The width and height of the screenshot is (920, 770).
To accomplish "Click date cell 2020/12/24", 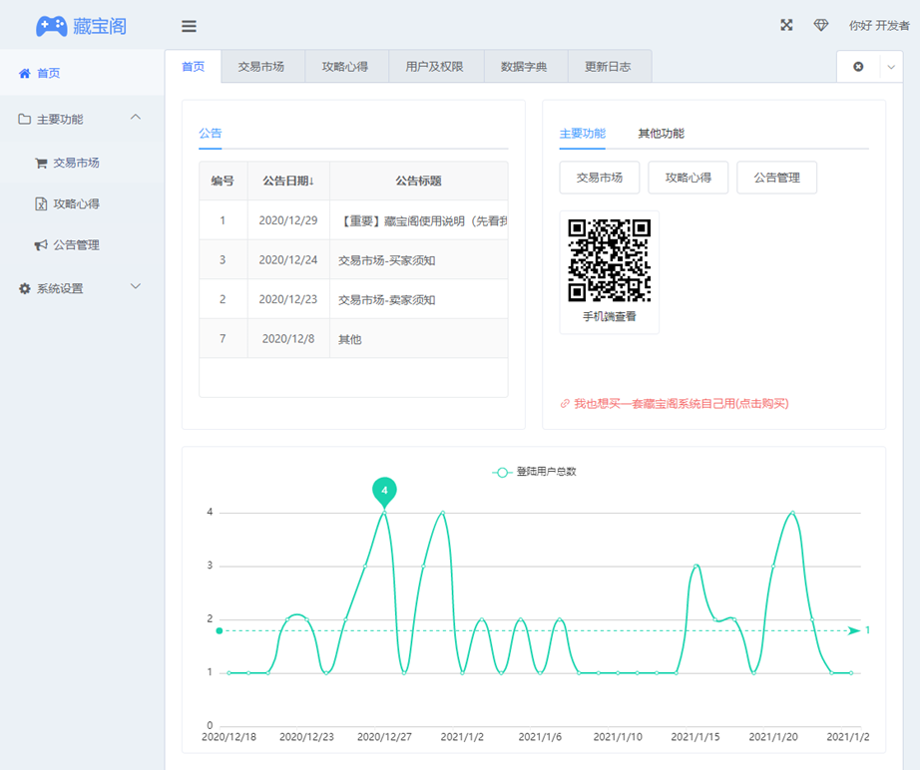I will [288, 259].
